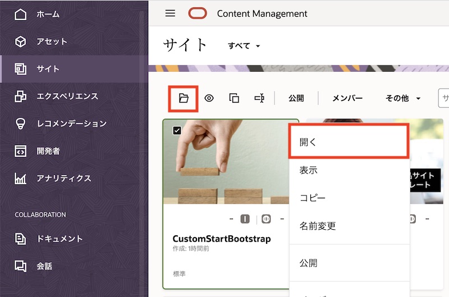The height and width of the screenshot is (297, 449).
Task: Click the search input field
Action: 443,98
